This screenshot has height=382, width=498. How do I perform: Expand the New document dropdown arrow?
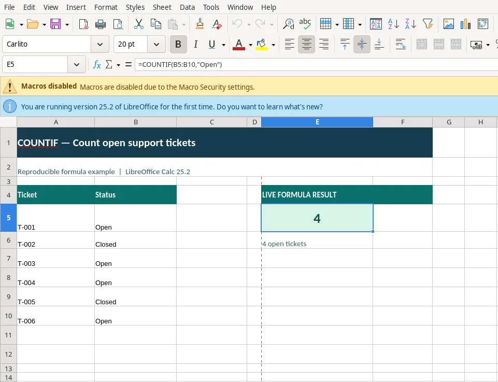[x=21, y=24]
